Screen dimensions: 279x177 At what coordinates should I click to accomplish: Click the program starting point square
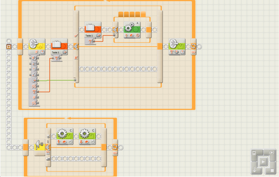[x=8, y=46]
